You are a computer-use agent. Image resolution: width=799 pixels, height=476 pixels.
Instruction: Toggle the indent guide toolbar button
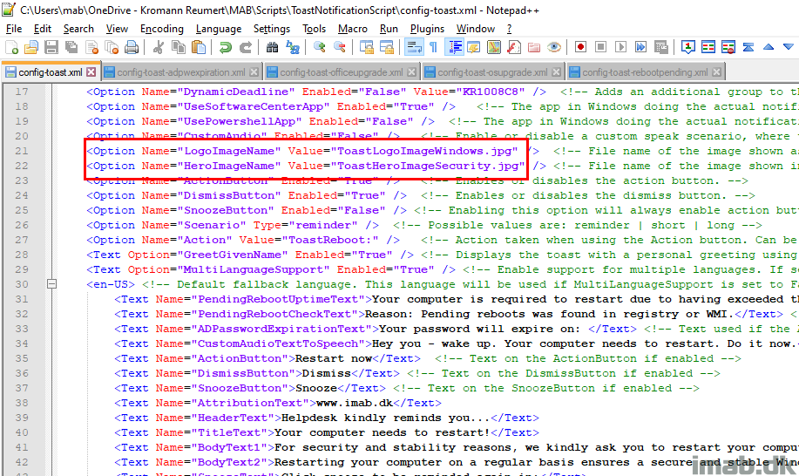(x=454, y=47)
